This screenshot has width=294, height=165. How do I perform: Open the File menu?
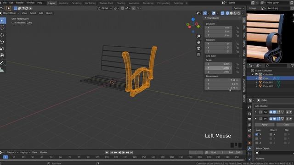[5, 3]
